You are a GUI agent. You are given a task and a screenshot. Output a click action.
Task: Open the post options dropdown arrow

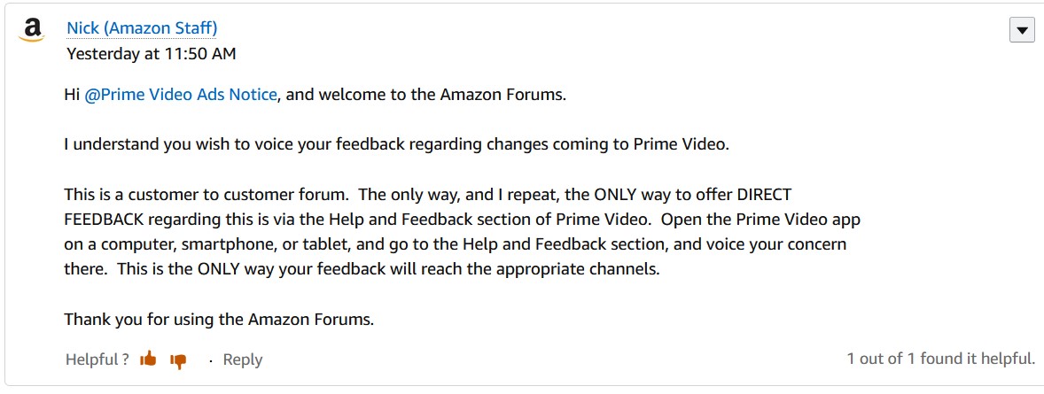click(x=1022, y=31)
